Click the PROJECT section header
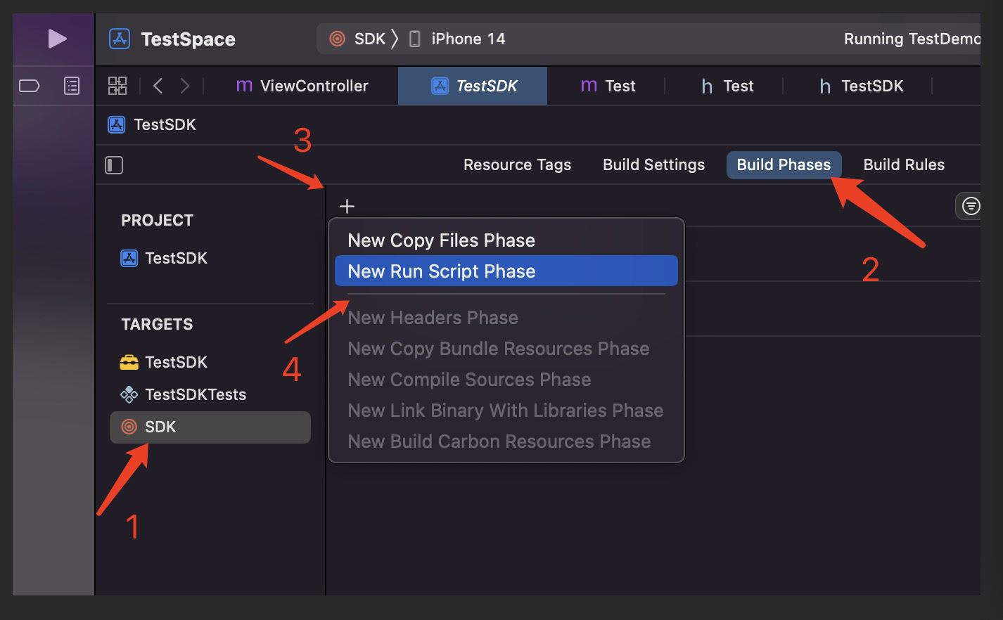This screenshot has height=620, width=1003. coord(157,220)
